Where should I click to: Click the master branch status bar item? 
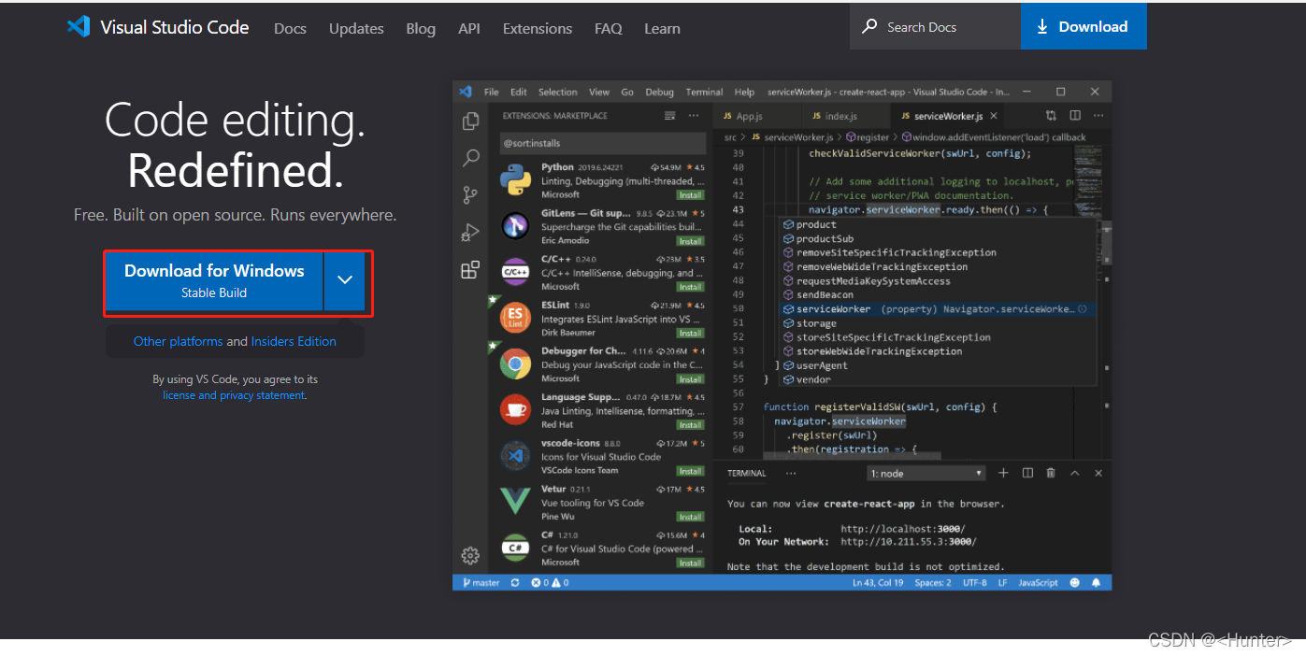[x=481, y=582]
